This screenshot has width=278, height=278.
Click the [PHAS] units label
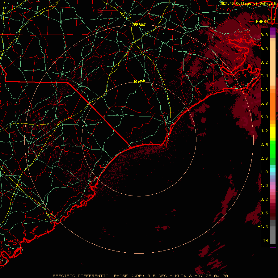click(261, 22)
